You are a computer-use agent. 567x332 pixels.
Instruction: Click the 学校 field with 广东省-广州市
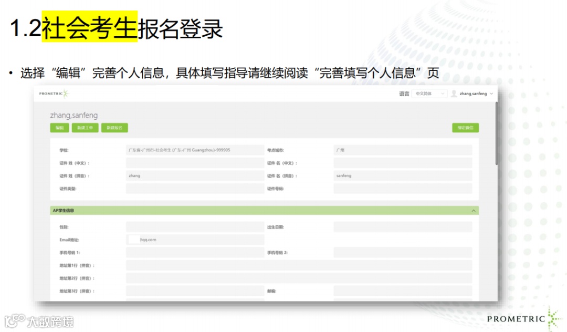195,150
